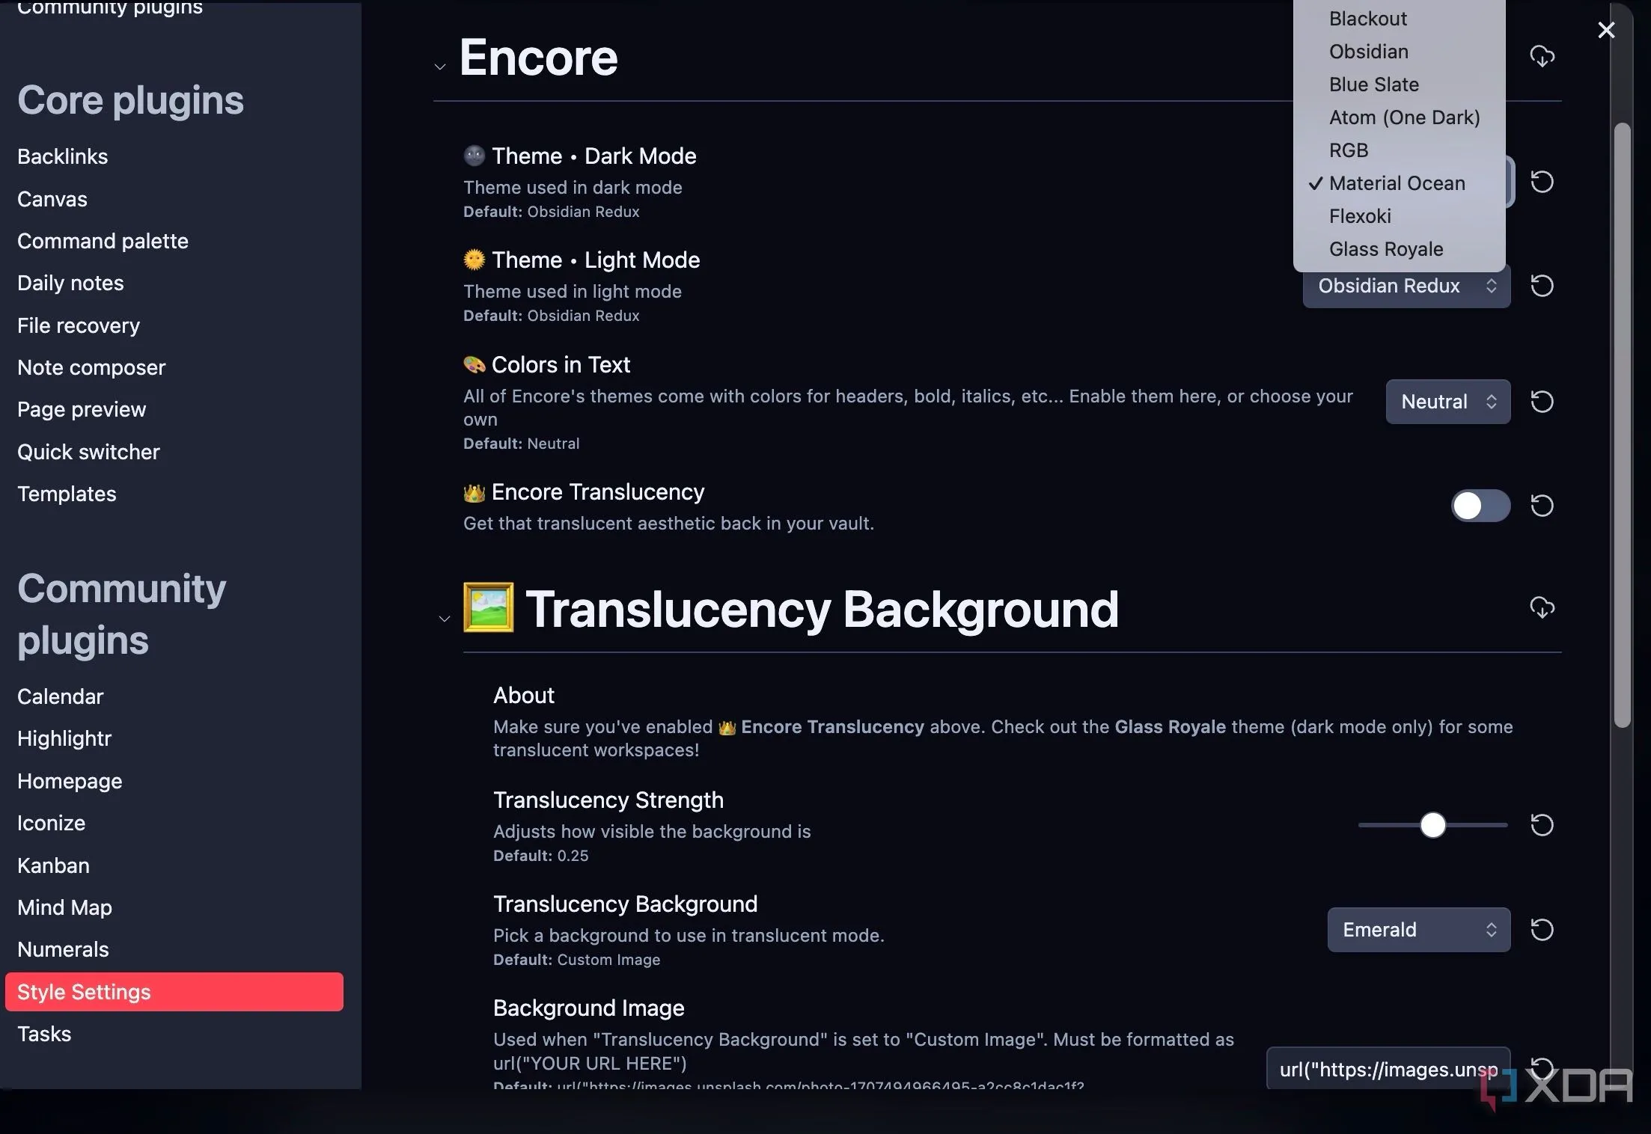Screen dimensions: 1651x1134
Task: Select Flexoki in the theme list
Action: tap(1359, 216)
